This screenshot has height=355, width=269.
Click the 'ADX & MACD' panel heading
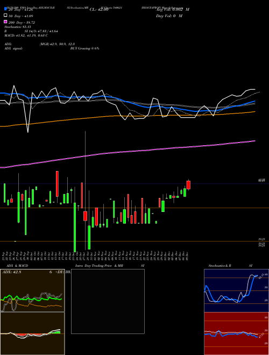17,266
